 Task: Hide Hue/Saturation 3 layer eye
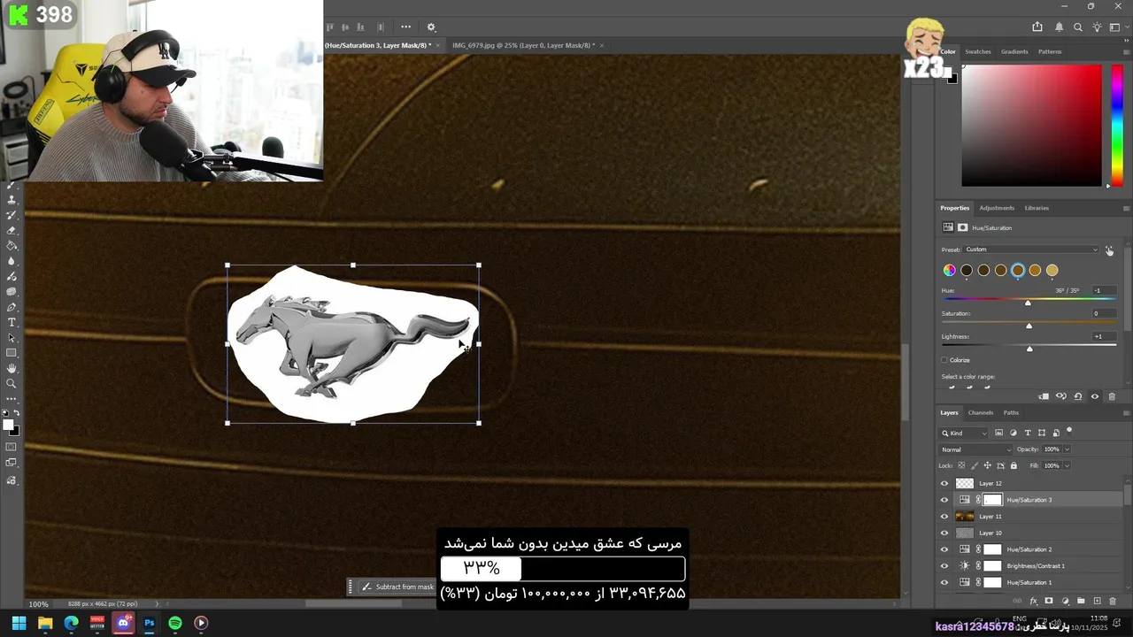[944, 500]
